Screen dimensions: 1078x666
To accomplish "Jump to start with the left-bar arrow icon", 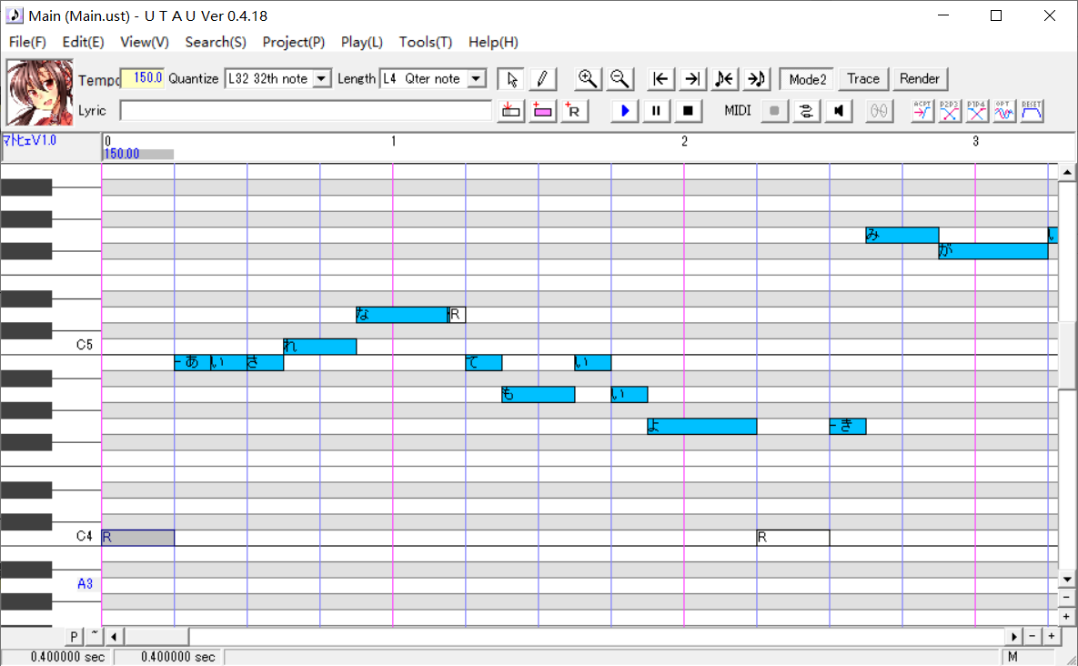I will tap(661, 79).
